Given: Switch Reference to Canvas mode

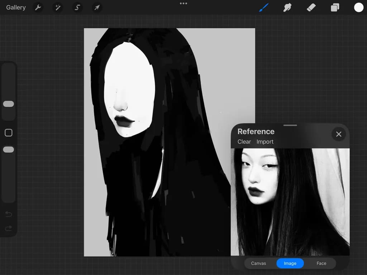Looking at the screenshot, I should pyautogui.click(x=258, y=263).
